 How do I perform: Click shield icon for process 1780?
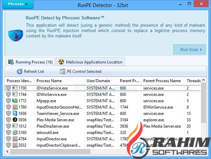pos(8,107)
